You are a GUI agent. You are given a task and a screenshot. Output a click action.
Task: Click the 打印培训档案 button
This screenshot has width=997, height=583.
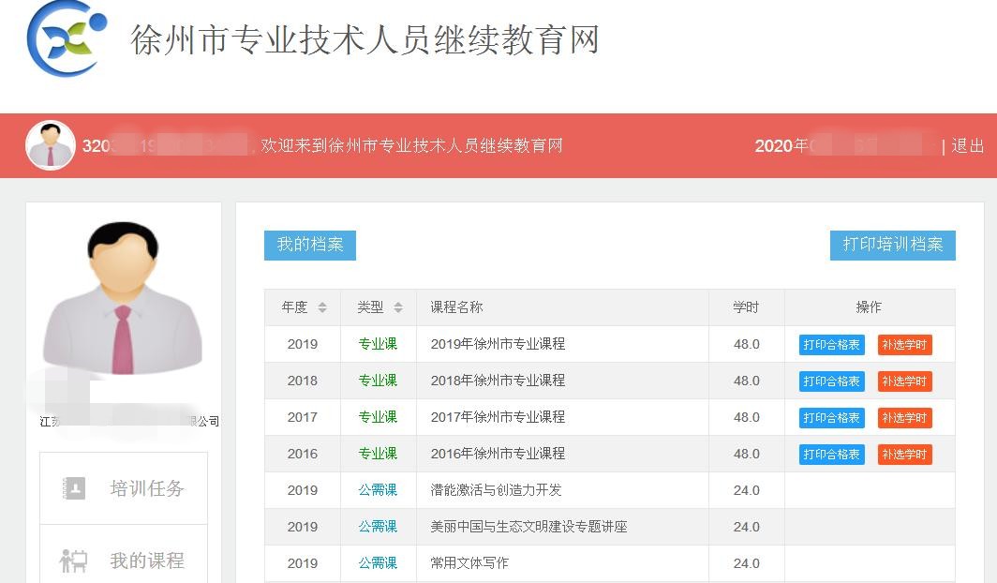tap(892, 245)
